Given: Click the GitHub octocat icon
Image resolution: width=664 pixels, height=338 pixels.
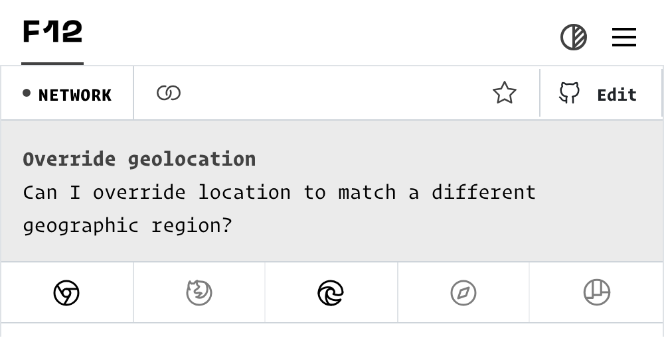Looking at the screenshot, I should tap(569, 93).
